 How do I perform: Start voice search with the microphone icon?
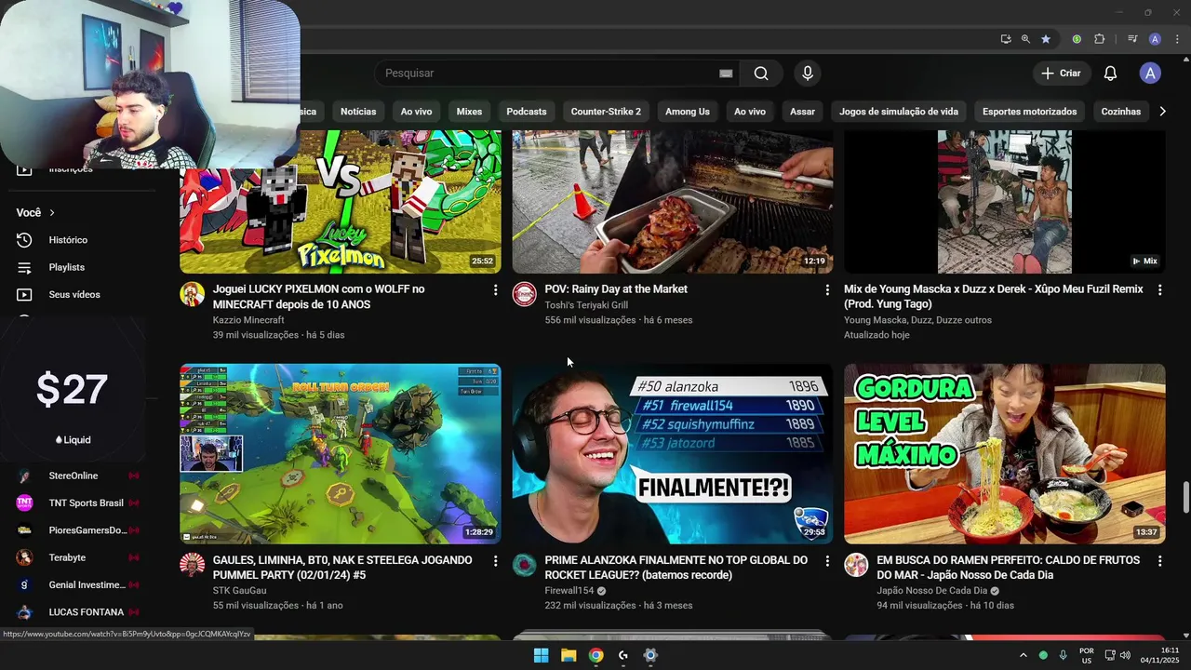pos(808,74)
